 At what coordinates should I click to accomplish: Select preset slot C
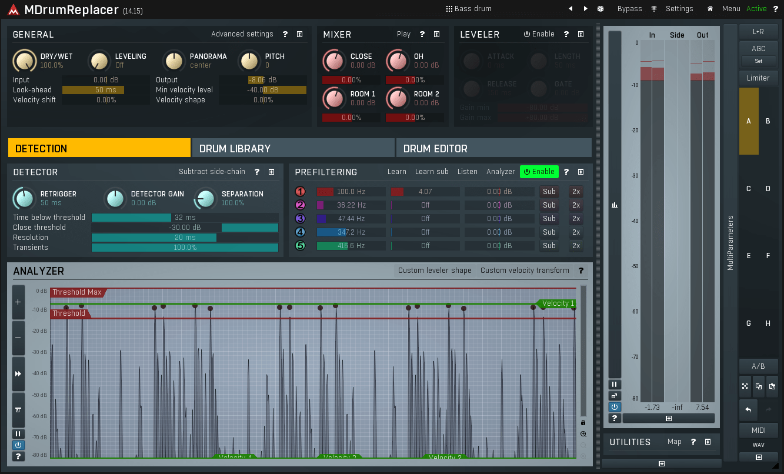[x=749, y=189]
